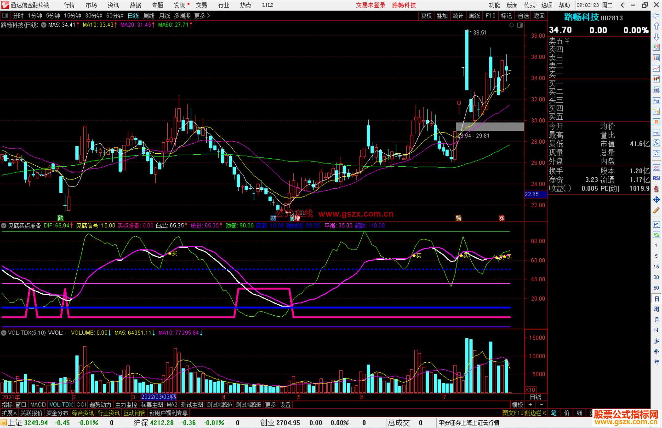Screen dimensions: 662x428
Task: Click the F10 info icon in right sidebar
Action: (656, 101)
